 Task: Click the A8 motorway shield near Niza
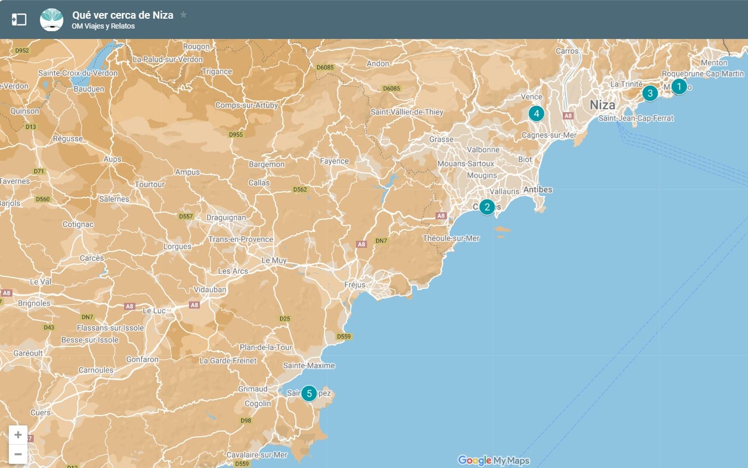568,116
